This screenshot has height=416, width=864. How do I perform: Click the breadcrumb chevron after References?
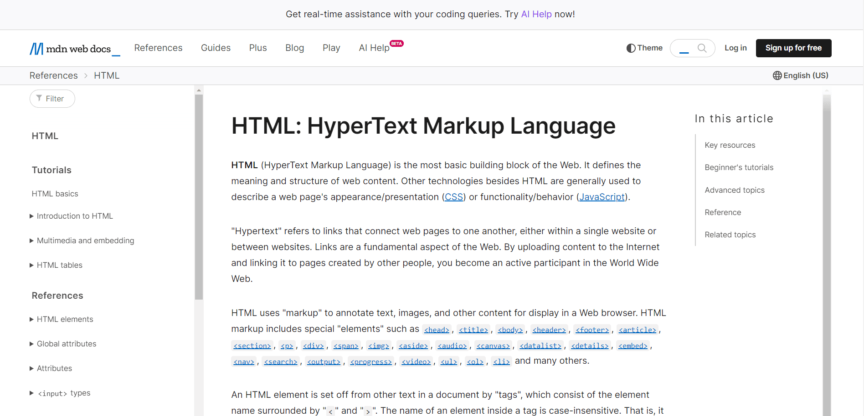86,76
